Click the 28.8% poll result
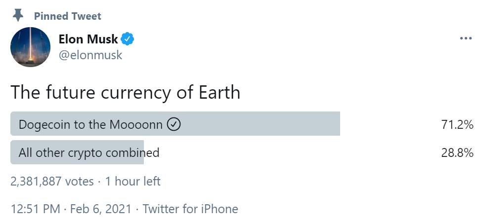The height and width of the screenshot is (224, 484). 457,153
